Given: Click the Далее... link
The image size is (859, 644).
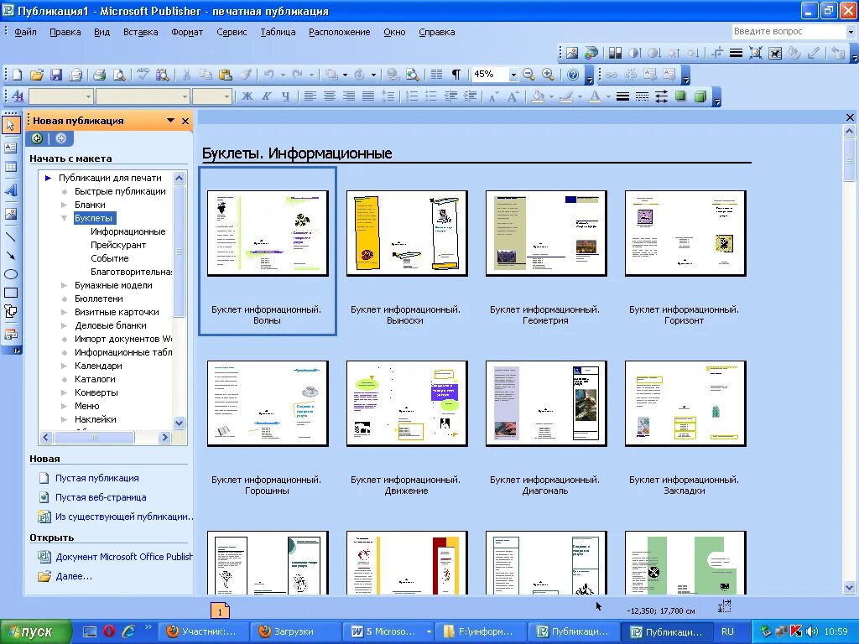Looking at the screenshot, I should [x=74, y=576].
